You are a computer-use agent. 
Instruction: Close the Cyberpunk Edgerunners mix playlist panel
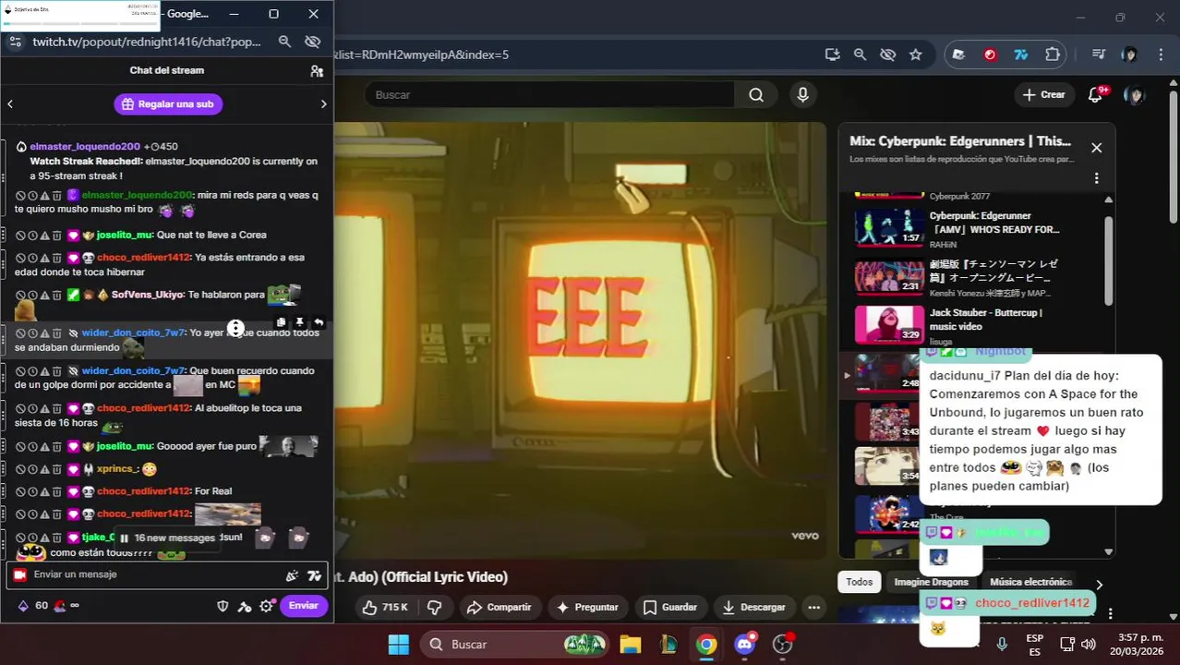click(x=1096, y=148)
